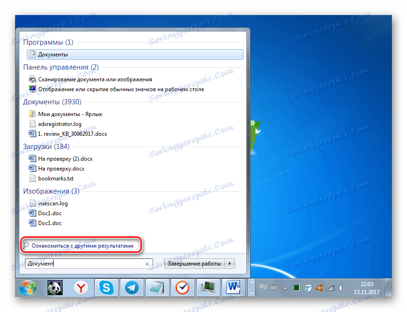
Task: Open the vuescan.log file
Action: 53,203
